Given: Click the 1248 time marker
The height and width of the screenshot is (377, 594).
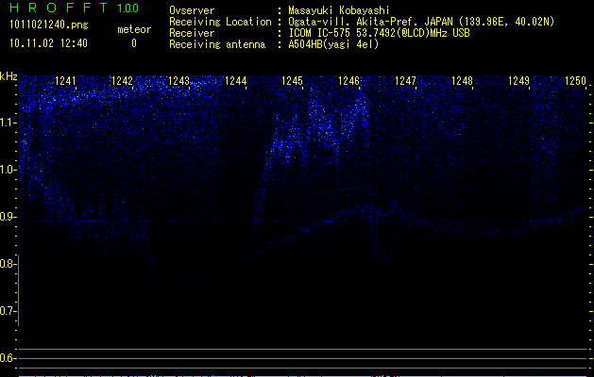Looking at the screenshot, I should point(462,81).
